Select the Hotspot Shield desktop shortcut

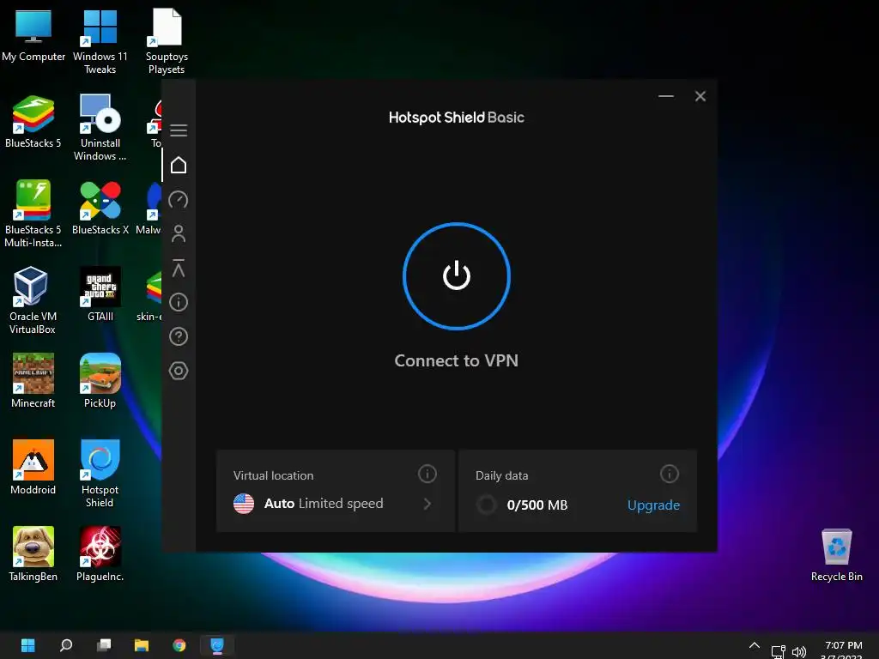click(100, 474)
